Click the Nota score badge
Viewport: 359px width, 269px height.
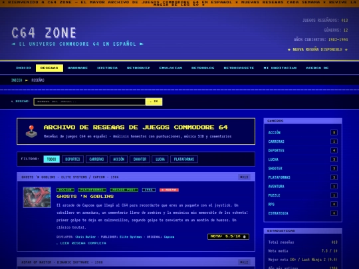(228, 236)
